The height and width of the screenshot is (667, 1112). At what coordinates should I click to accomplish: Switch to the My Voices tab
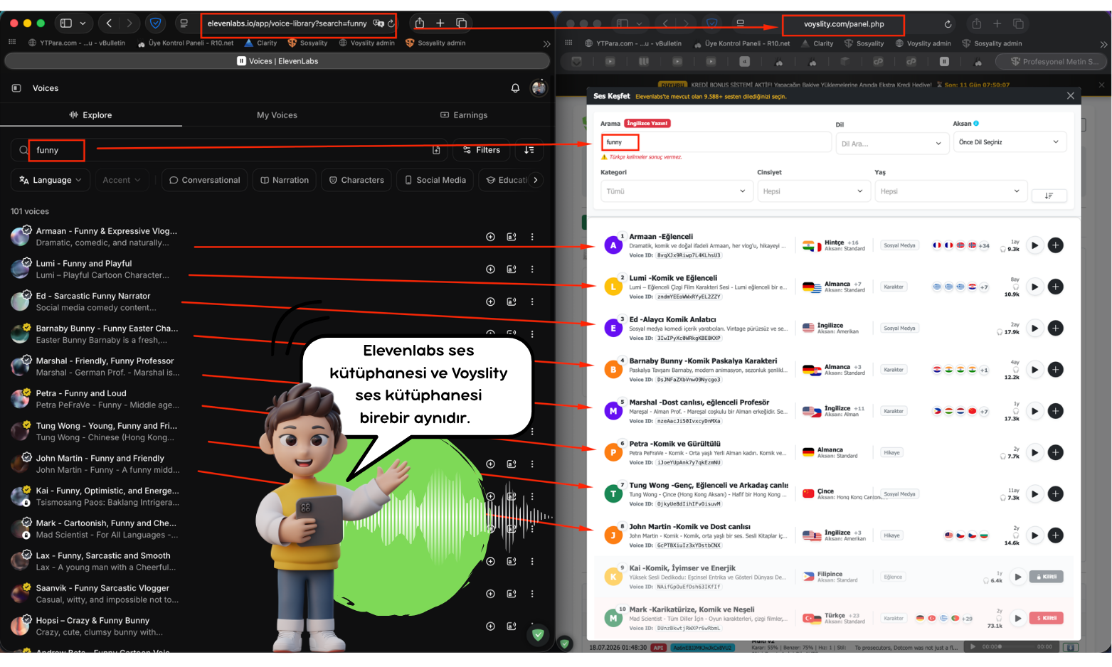click(x=277, y=115)
